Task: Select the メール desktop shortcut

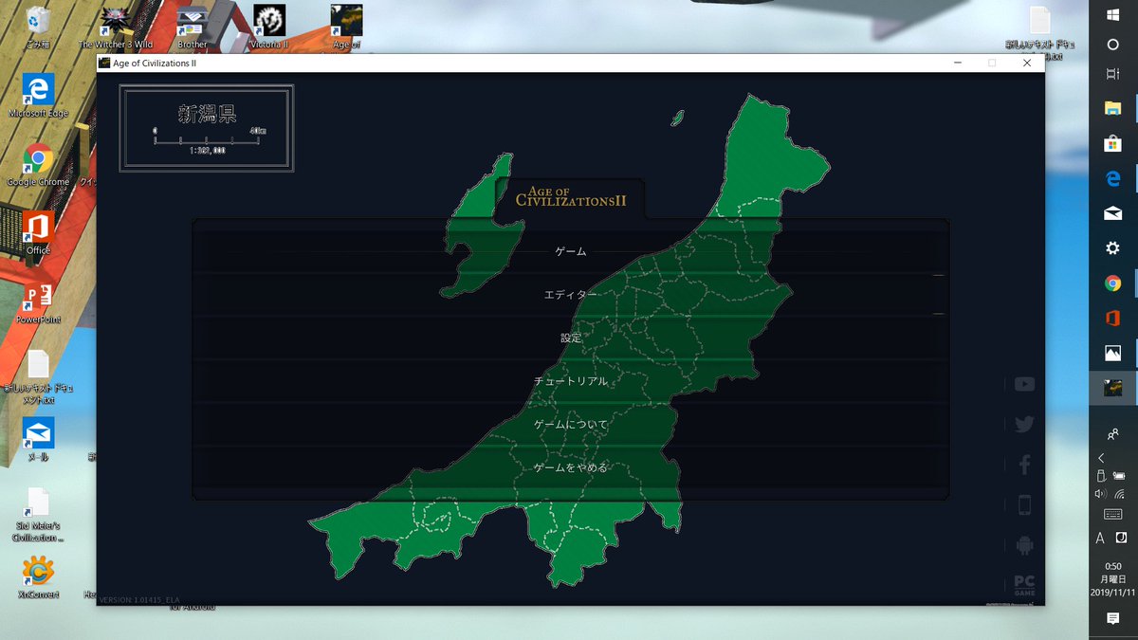Action: (38, 439)
